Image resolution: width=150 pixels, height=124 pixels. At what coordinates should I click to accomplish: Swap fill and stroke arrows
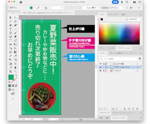[16, 75]
